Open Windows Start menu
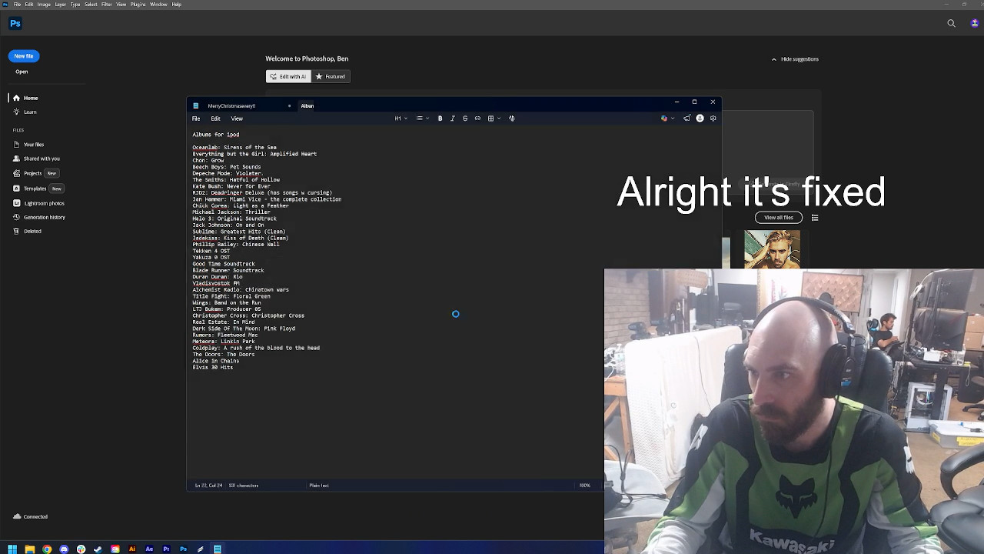Viewport: 984px width, 554px height. (x=12, y=549)
